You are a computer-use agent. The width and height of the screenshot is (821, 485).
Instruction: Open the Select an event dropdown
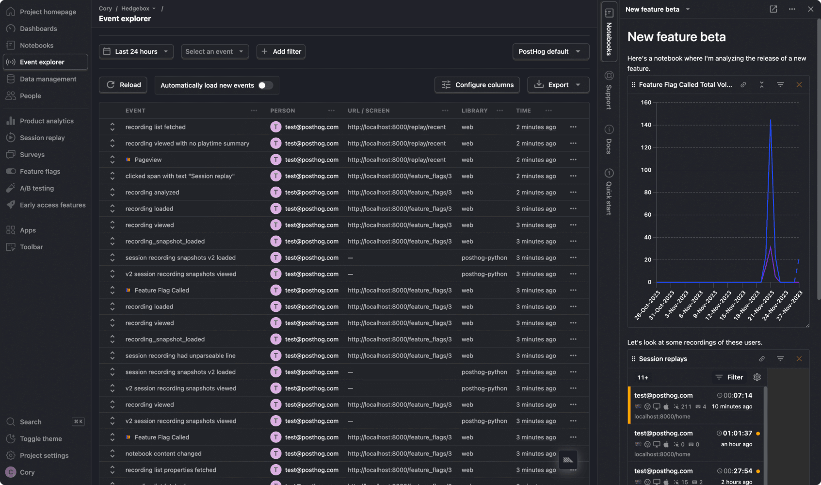point(215,51)
